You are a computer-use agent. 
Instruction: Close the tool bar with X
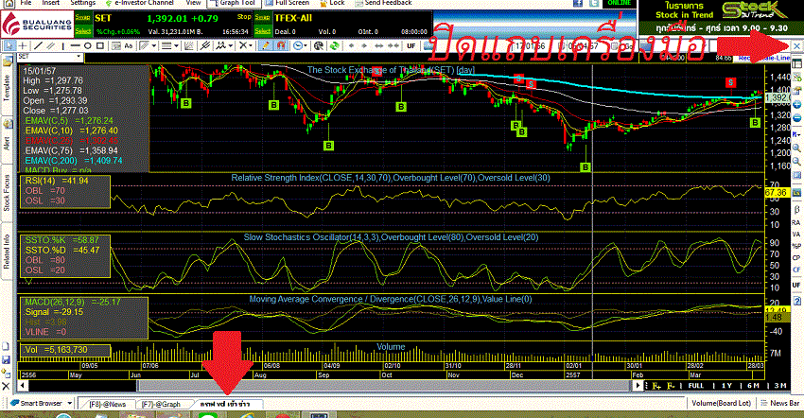click(x=796, y=46)
